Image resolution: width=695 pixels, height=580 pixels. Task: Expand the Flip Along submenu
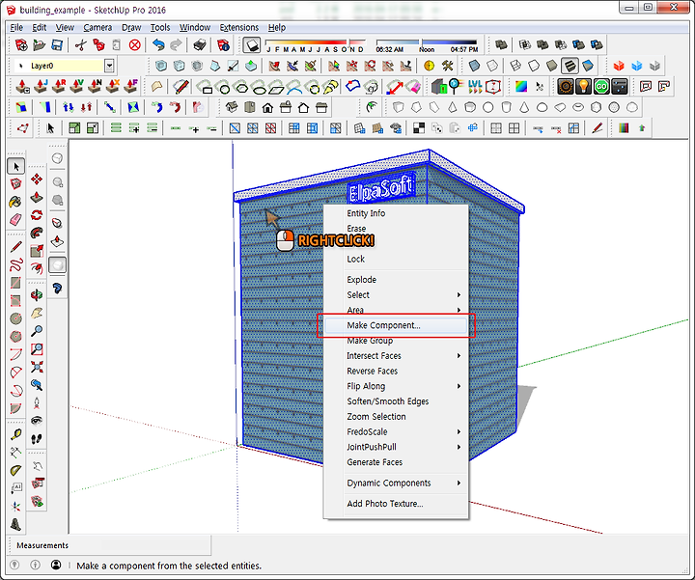coord(397,386)
